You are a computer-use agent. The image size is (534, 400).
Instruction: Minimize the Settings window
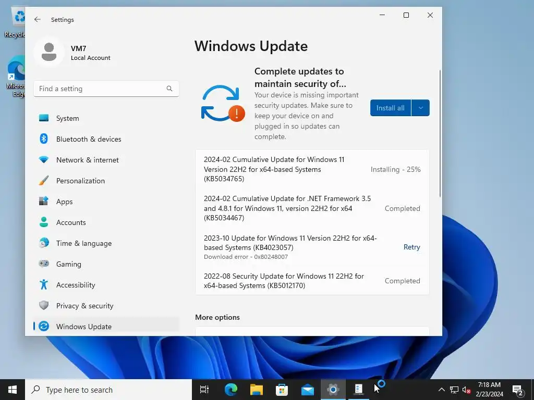382,15
